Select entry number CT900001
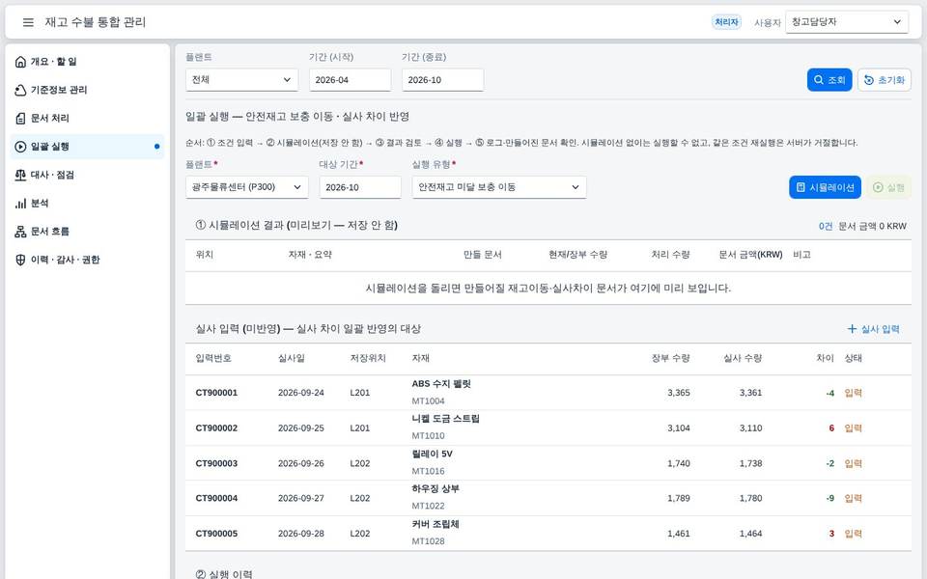The image size is (927, 579). (216, 393)
